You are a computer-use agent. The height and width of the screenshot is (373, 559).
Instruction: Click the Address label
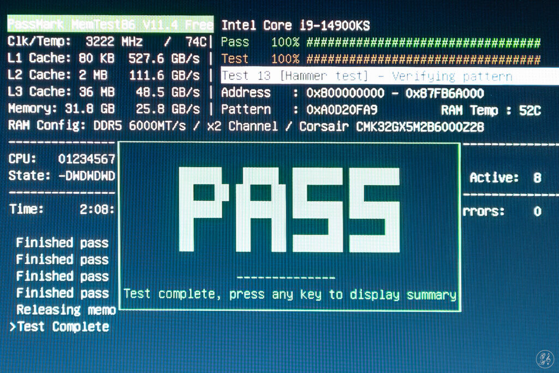coord(246,93)
